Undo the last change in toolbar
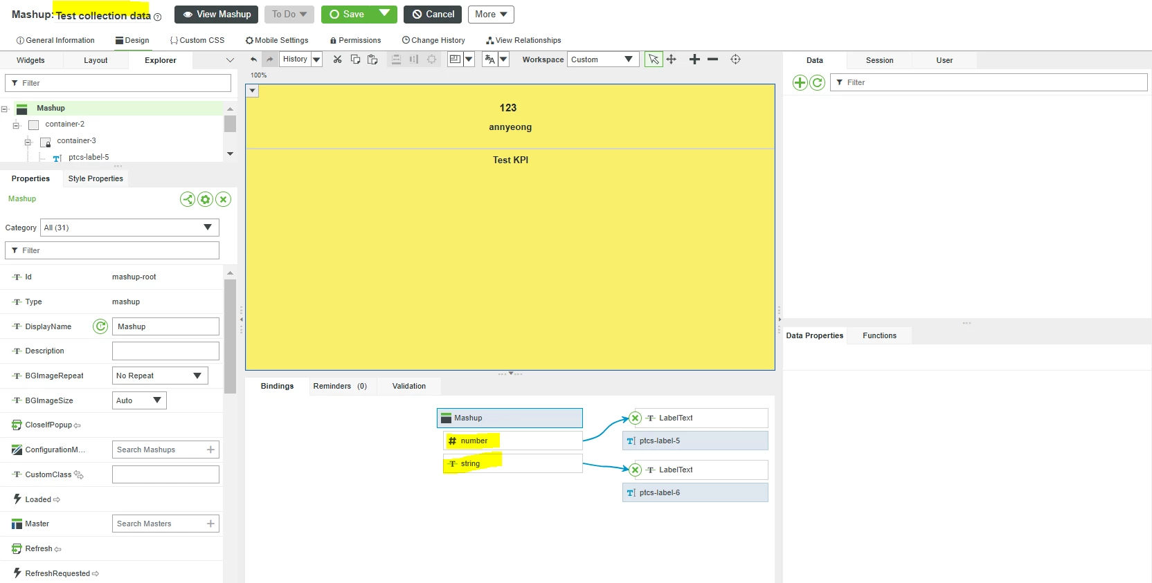This screenshot has height=583, width=1152. click(253, 59)
